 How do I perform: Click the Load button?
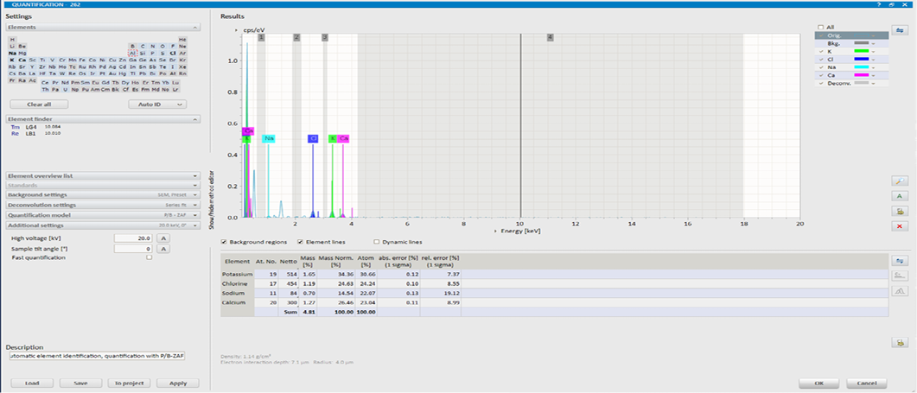coord(32,383)
